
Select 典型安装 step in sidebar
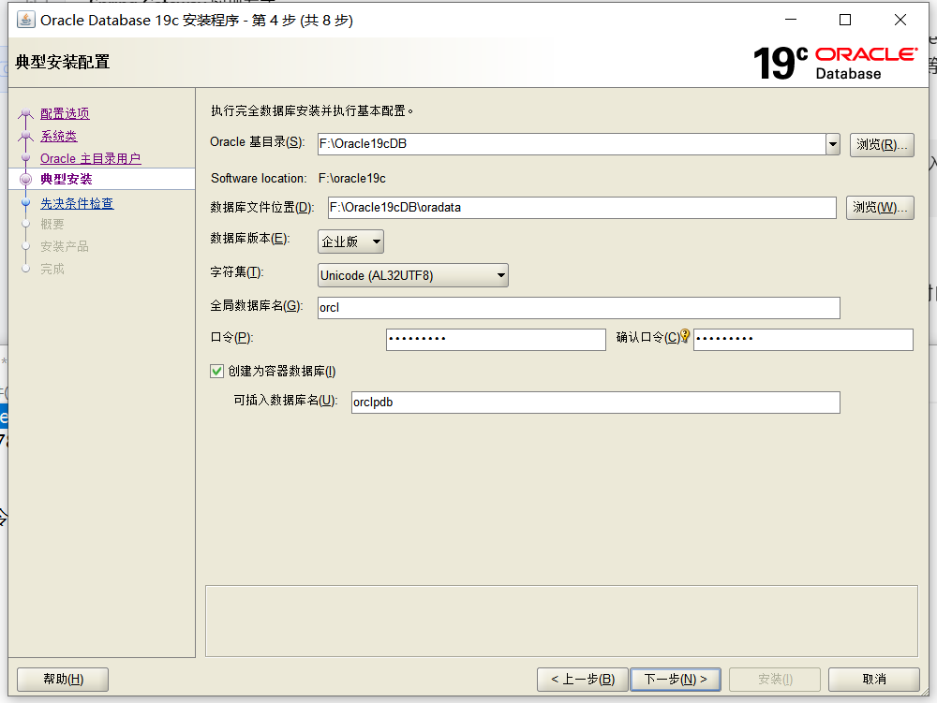(x=67, y=179)
